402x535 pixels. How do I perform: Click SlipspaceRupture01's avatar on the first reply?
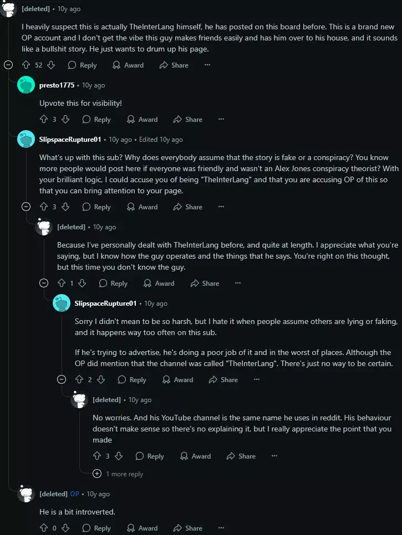click(x=26, y=140)
